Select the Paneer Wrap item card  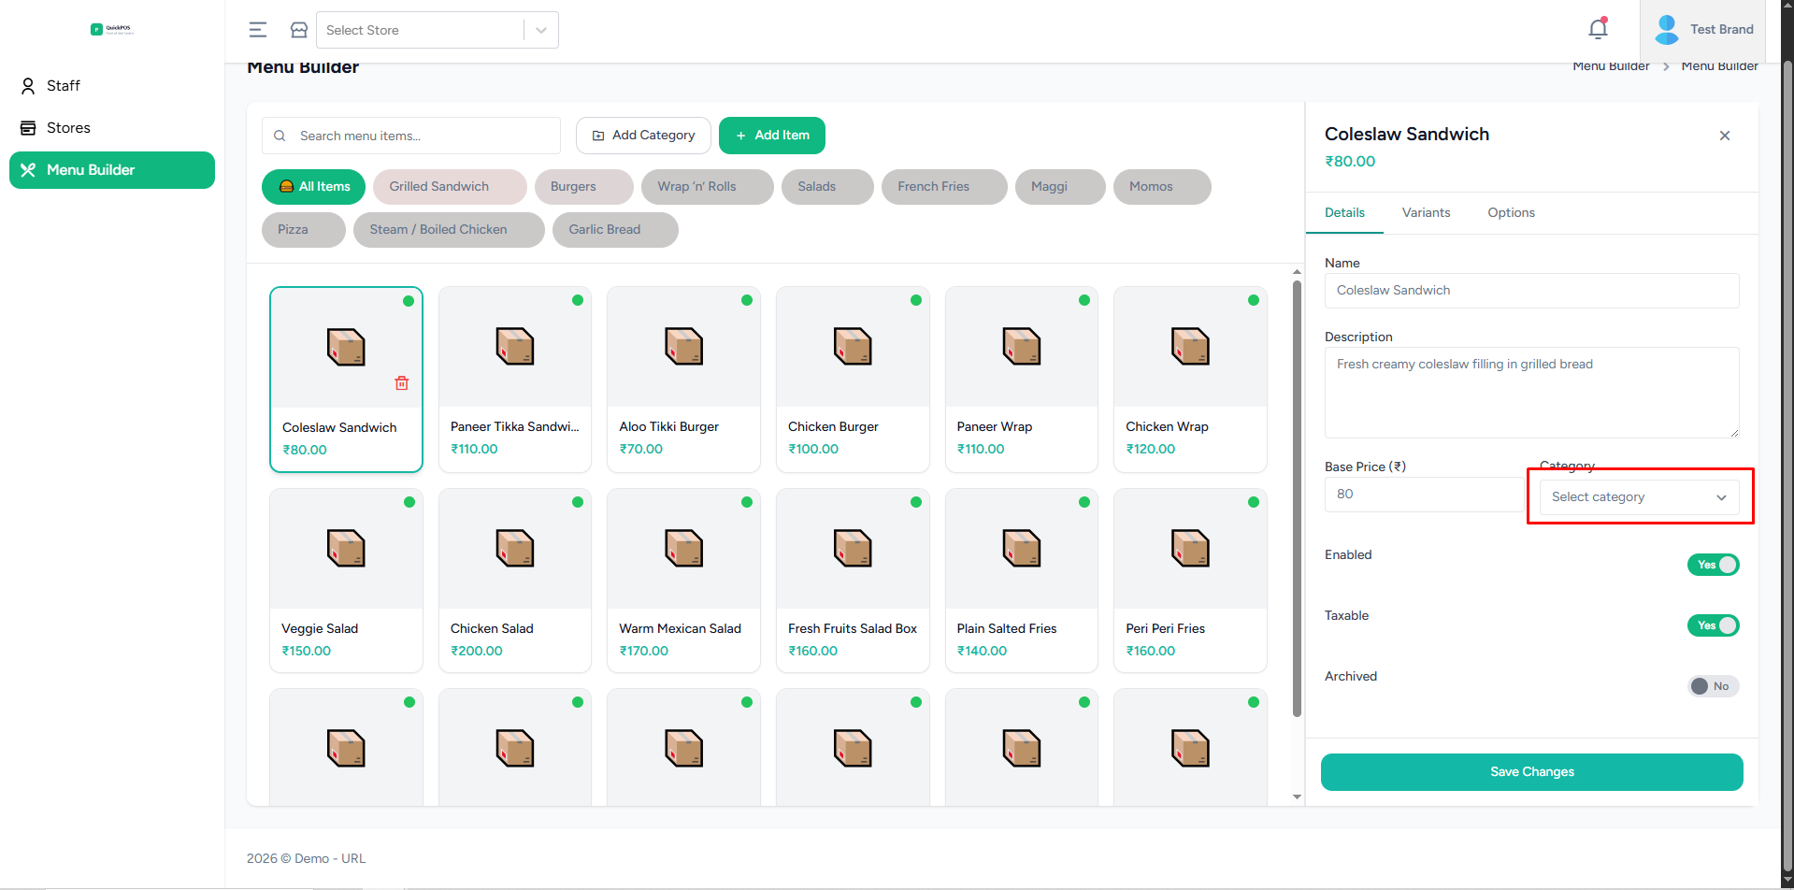point(1021,379)
